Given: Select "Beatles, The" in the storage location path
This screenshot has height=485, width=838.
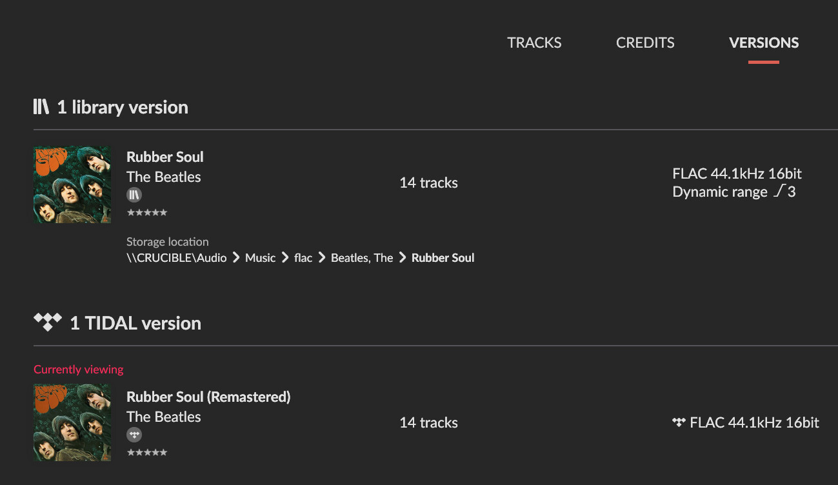Looking at the screenshot, I should (361, 257).
